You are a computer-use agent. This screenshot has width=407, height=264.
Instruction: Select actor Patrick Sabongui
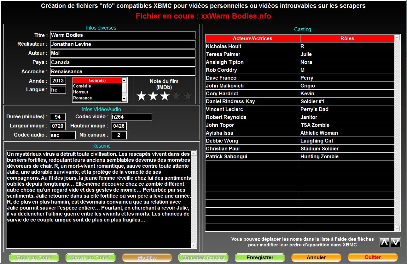click(x=253, y=156)
